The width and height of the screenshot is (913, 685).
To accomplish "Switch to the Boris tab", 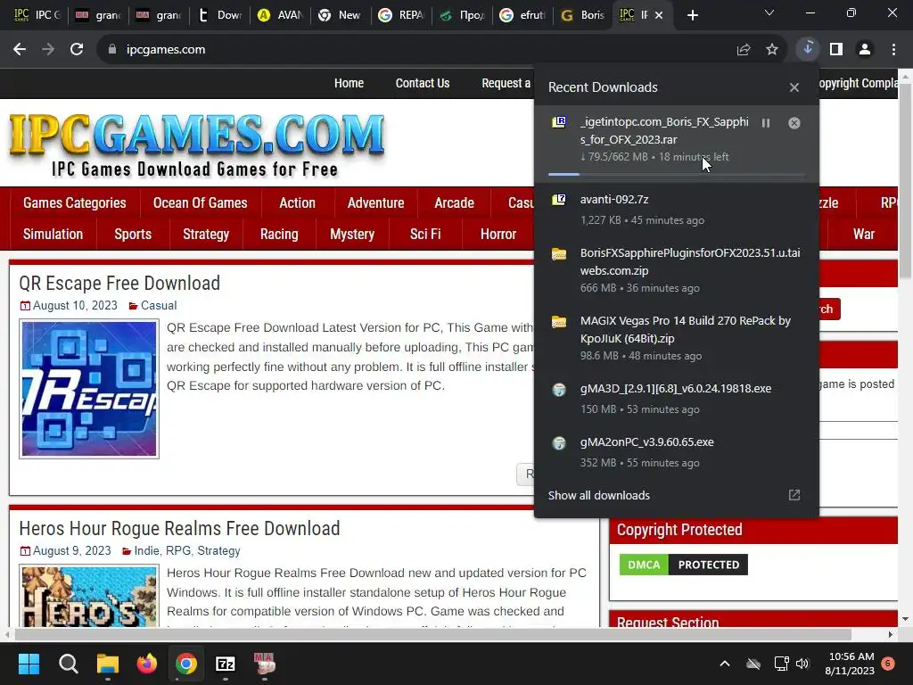I will coord(583,15).
